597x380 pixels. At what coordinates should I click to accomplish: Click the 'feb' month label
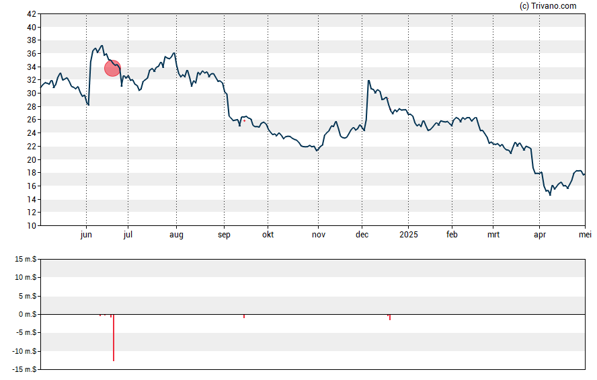click(452, 235)
